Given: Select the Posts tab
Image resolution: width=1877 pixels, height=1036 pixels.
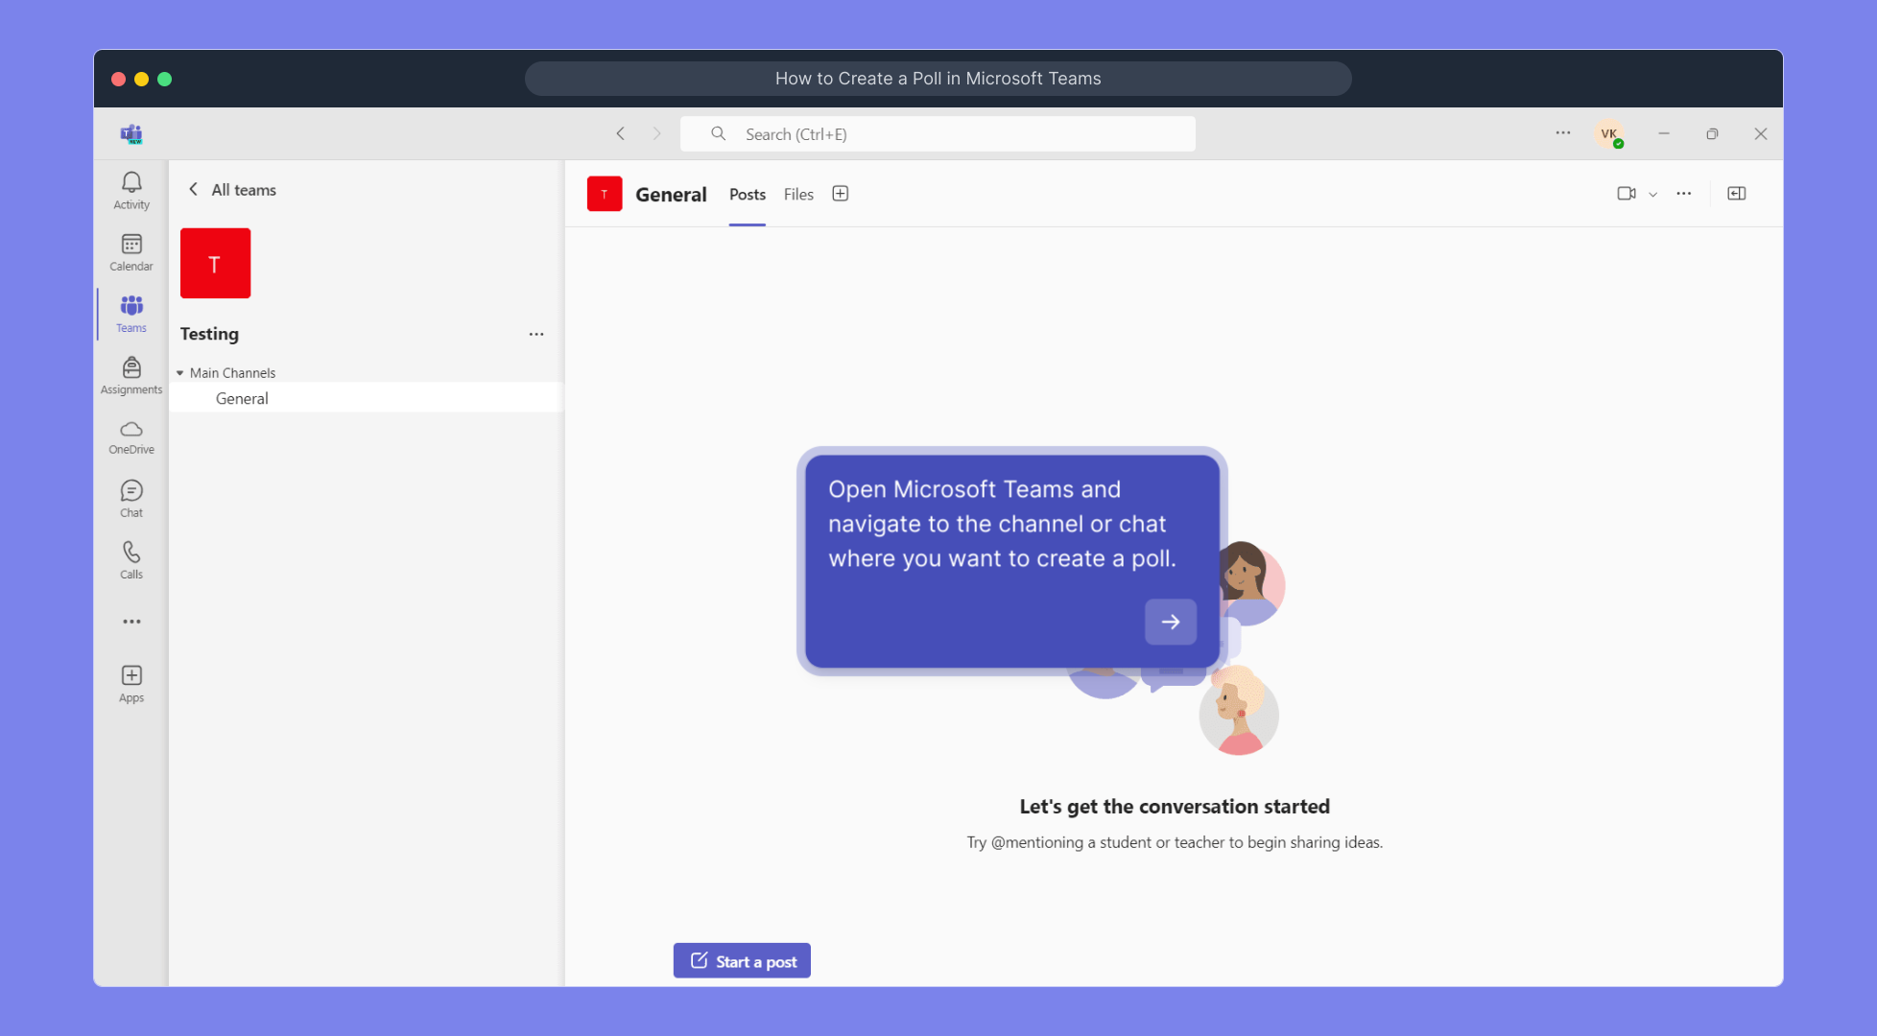Looking at the screenshot, I should (747, 194).
